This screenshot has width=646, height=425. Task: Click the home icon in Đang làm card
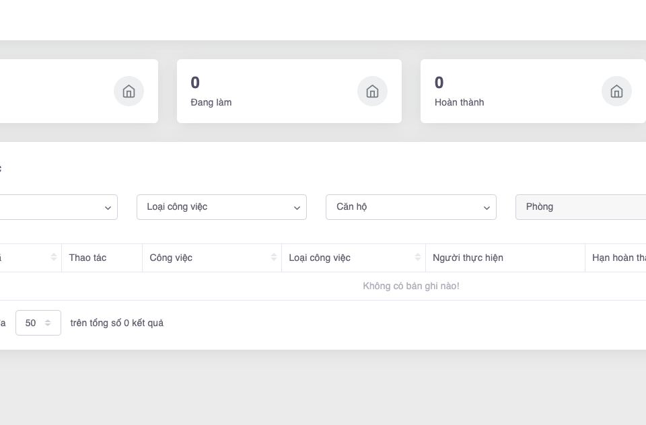click(372, 91)
